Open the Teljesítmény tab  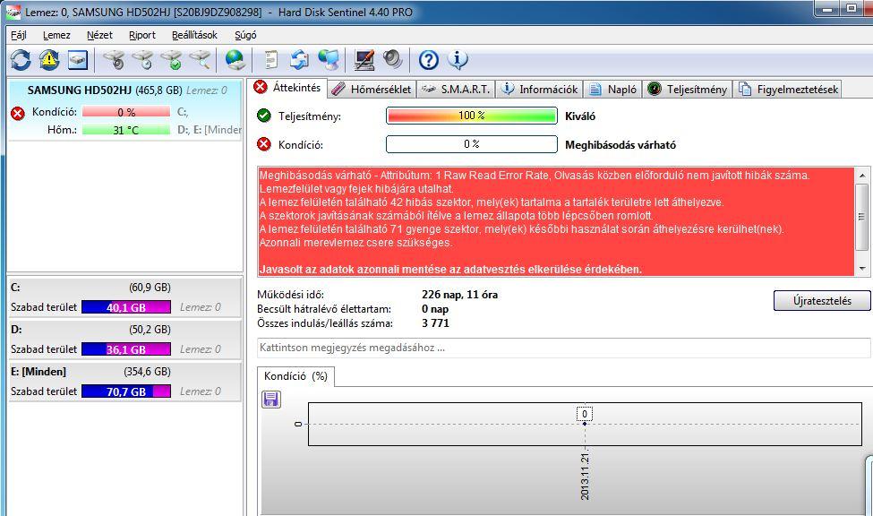pyautogui.click(x=688, y=90)
